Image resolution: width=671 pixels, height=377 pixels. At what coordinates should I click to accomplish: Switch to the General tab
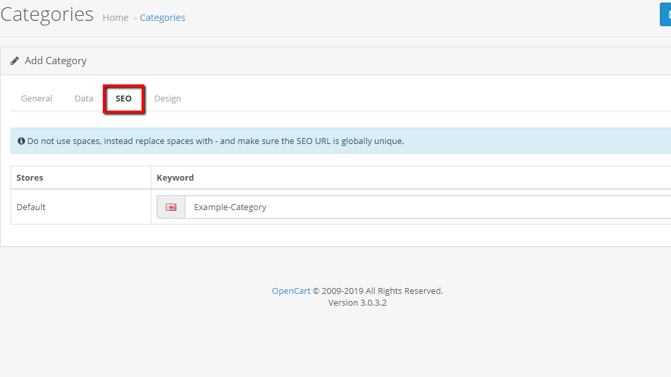(36, 98)
